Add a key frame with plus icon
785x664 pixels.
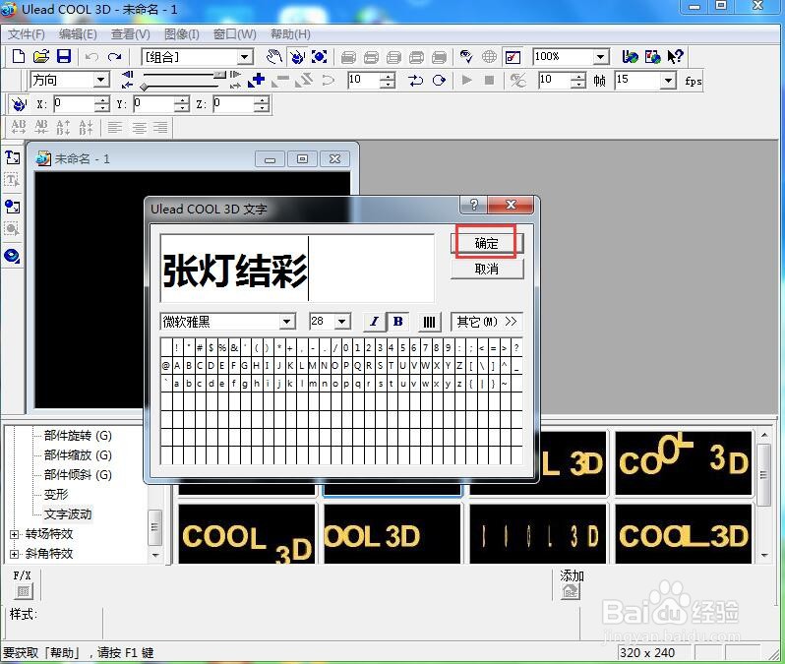click(x=257, y=80)
